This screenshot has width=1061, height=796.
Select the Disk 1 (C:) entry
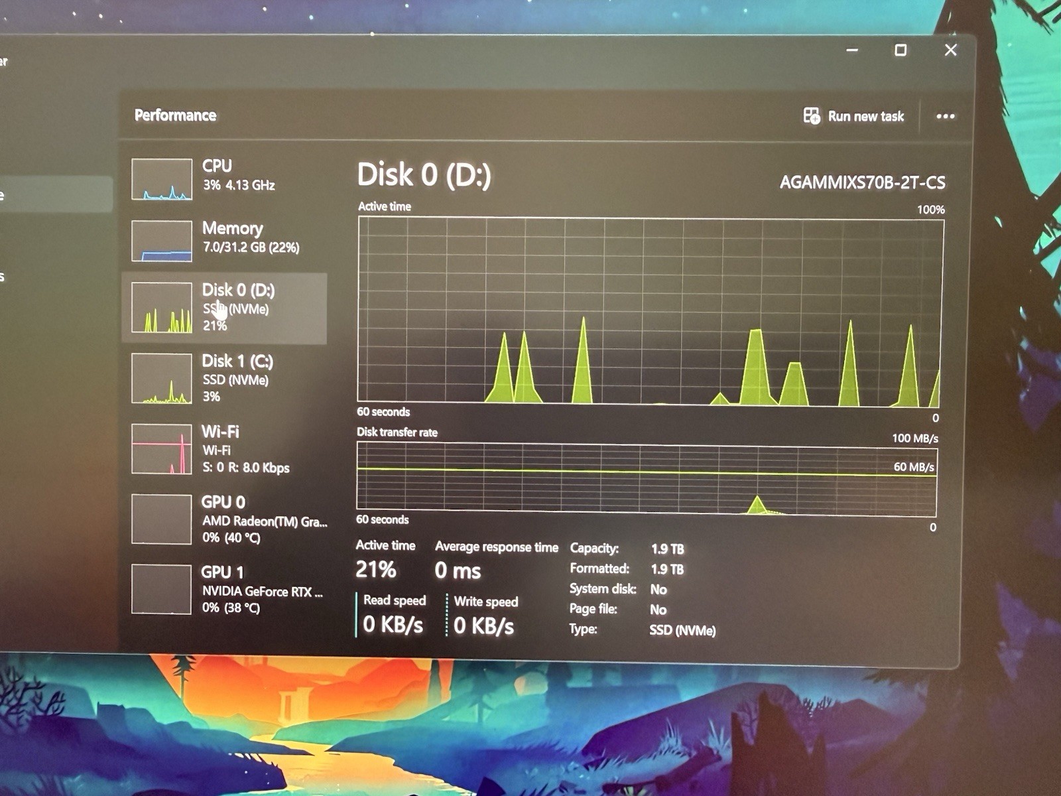[x=224, y=379]
